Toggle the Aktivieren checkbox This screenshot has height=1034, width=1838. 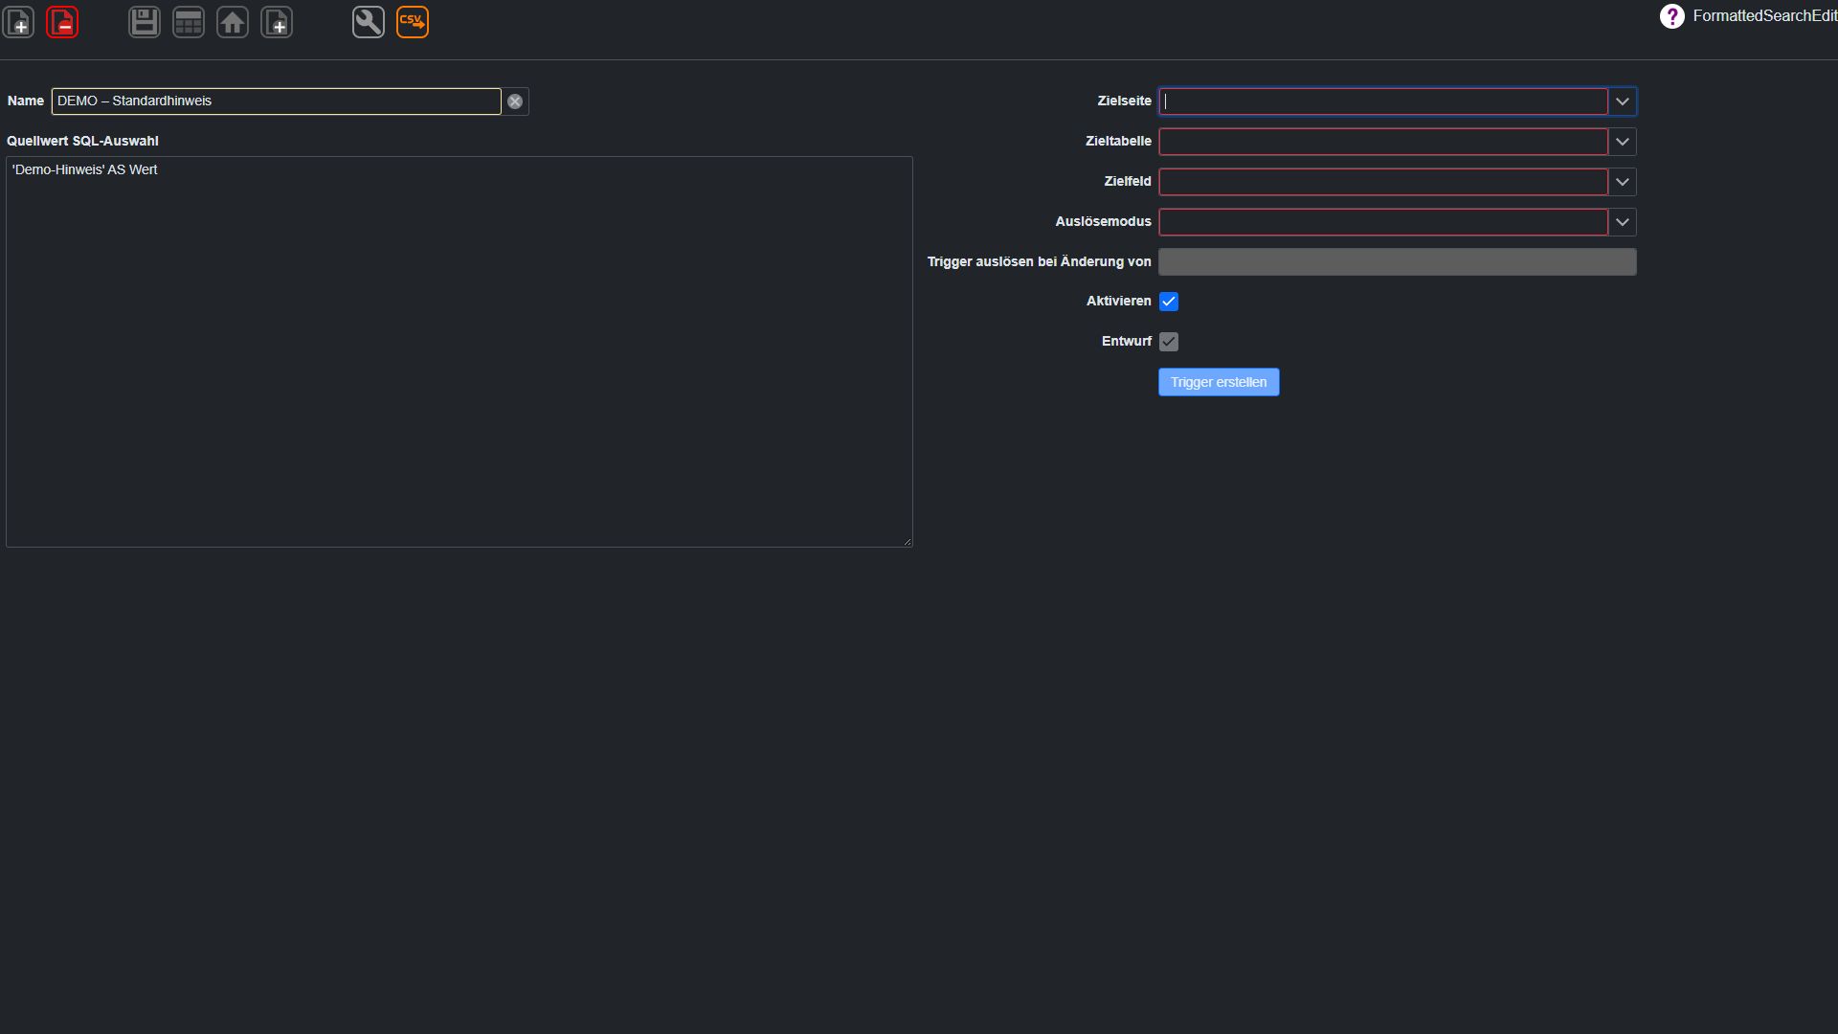tap(1169, 302)
